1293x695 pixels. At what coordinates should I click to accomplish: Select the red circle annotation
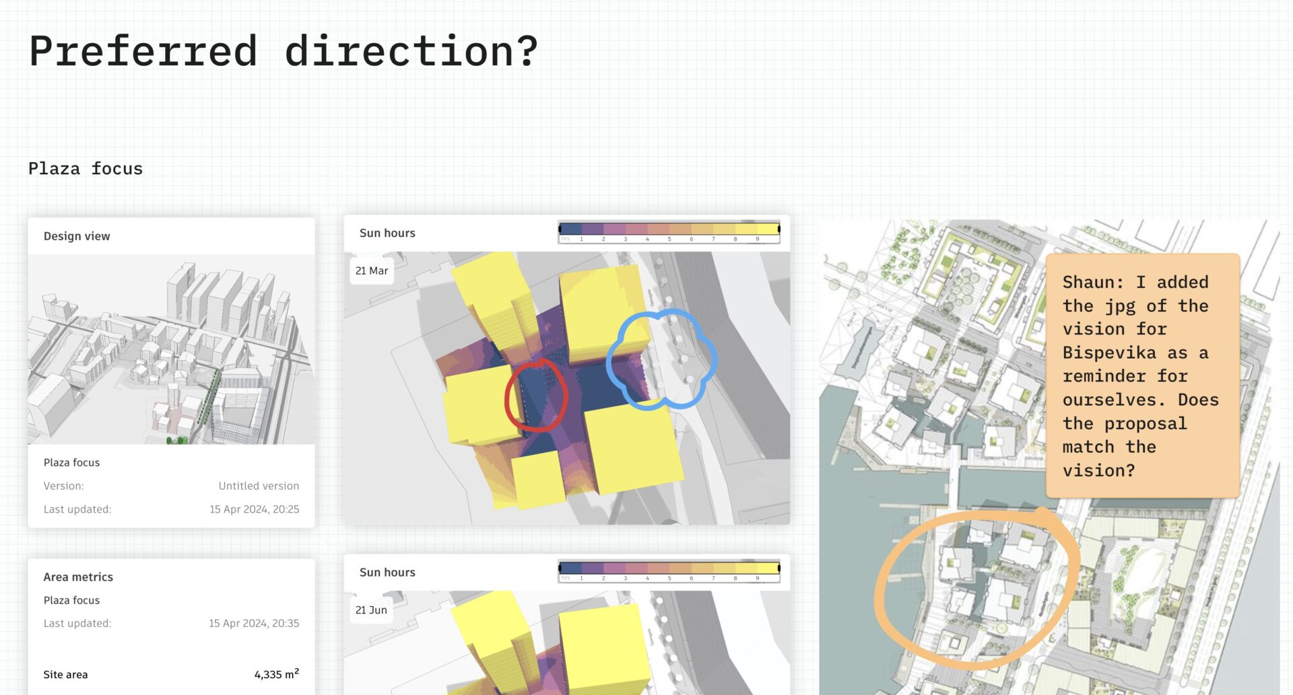pos(535,395)
